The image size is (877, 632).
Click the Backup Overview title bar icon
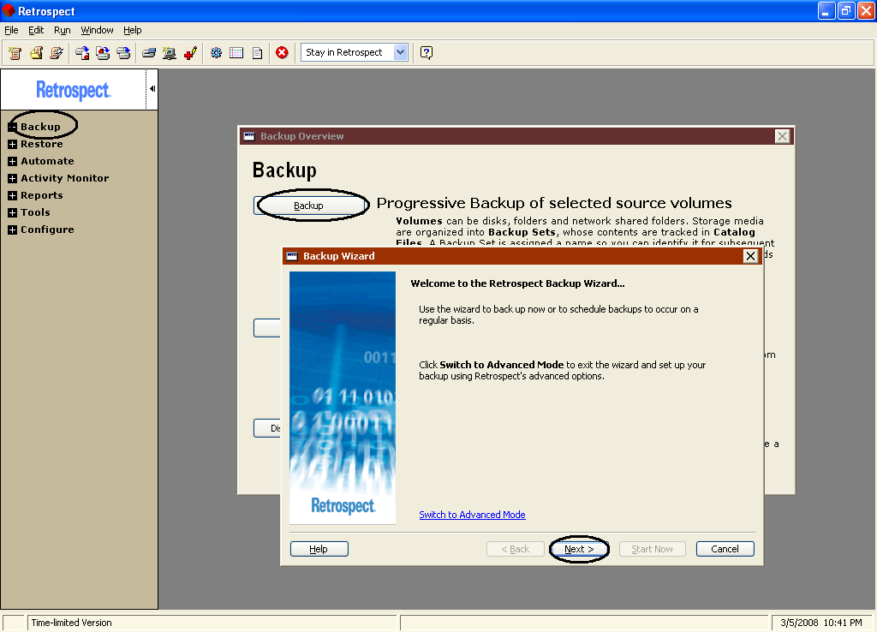pos(249,136)
